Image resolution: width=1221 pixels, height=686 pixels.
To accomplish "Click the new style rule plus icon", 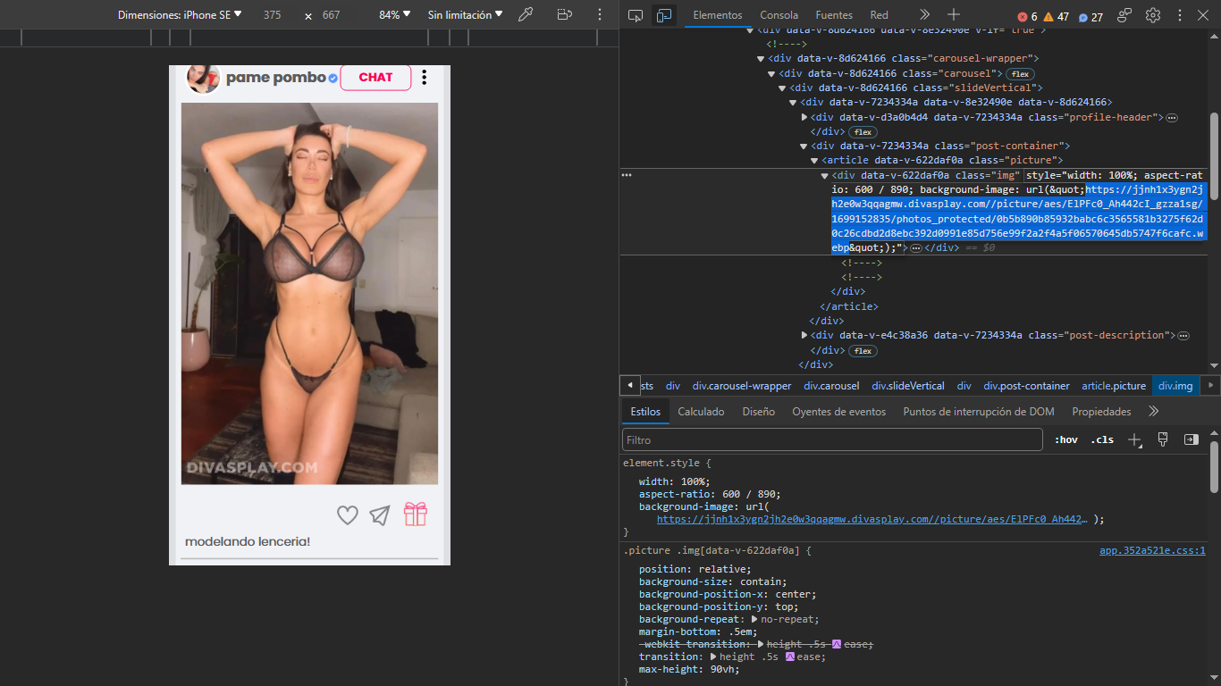I will click(x=1134, y=439).
